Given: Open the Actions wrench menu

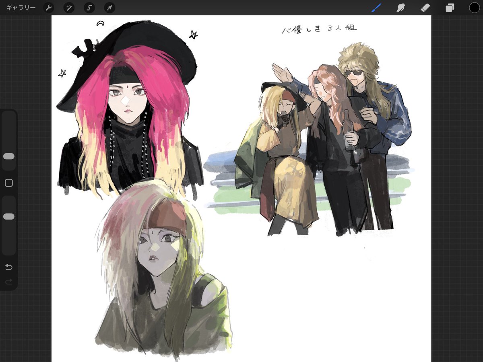Looking at the screenshot, I should click(x=48, y=8).
